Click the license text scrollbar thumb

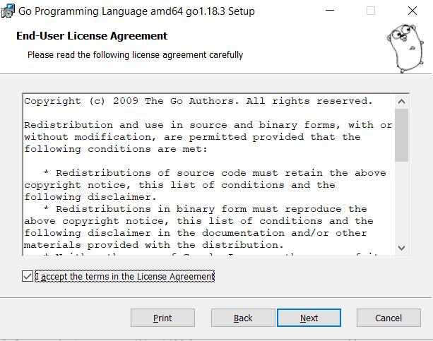[401, 135]
